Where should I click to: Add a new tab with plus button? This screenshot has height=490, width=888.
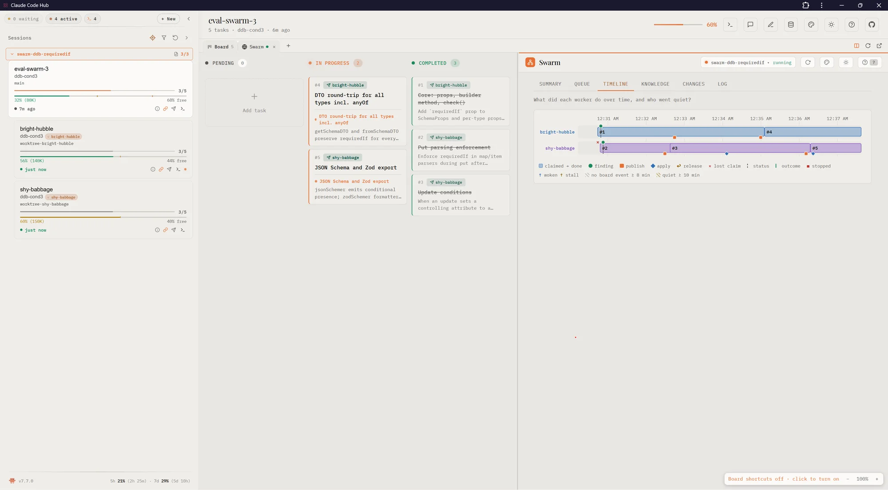(288, 46)
